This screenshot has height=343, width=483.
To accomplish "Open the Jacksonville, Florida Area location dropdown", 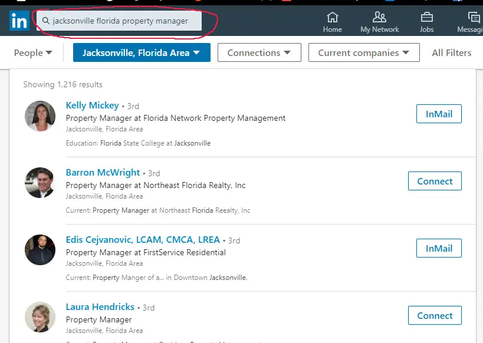I will pos(142,52).
